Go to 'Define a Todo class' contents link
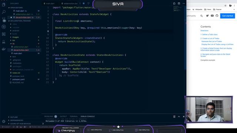The height and width of the screenshot is (133, 237). pyautogui.click(x=209, y=34)
